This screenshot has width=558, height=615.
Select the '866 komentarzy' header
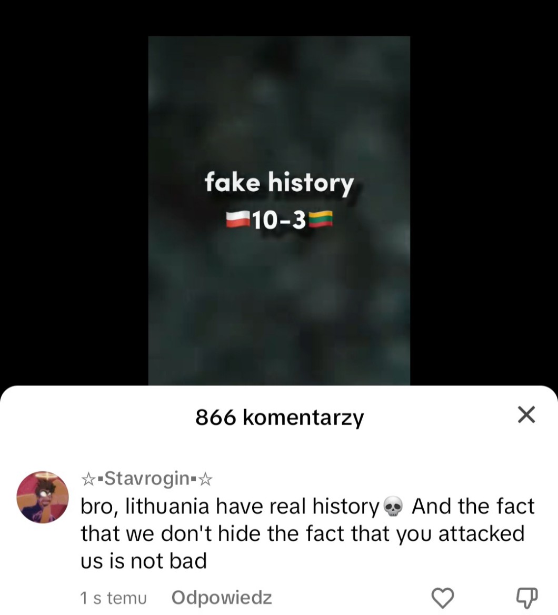click(x=280, y=417)
